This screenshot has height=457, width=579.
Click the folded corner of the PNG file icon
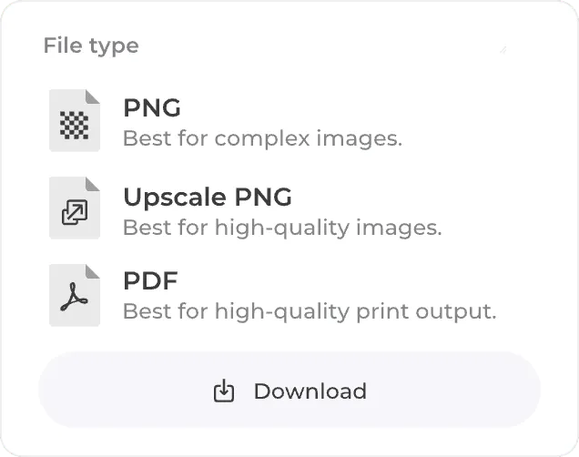pyautogui.click(x=93, y=96)
